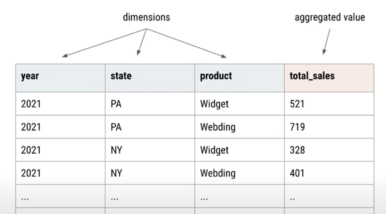The image size is (386, 214).
Task: Click the state column header
Action: (x=150, y=78)
